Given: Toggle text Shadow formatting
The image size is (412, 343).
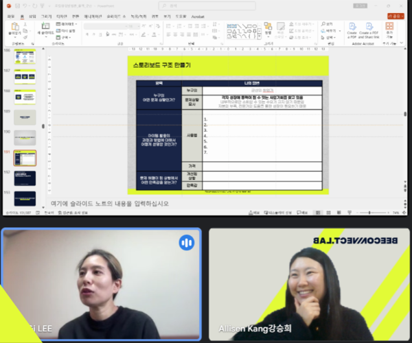Looking at the screenshot, I should point(107,34).
